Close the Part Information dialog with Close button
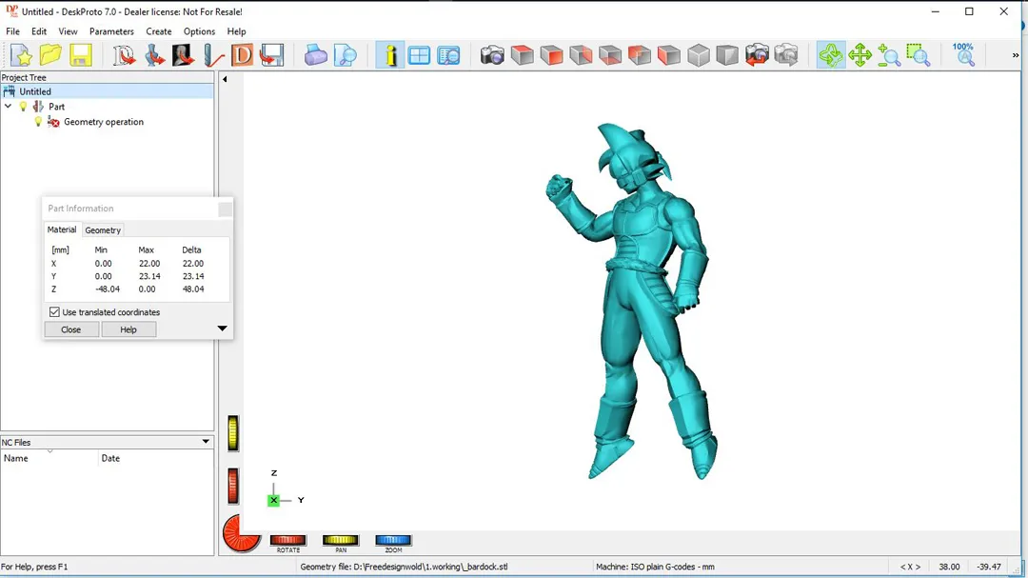1028x578 pixels. click(70, 329)
